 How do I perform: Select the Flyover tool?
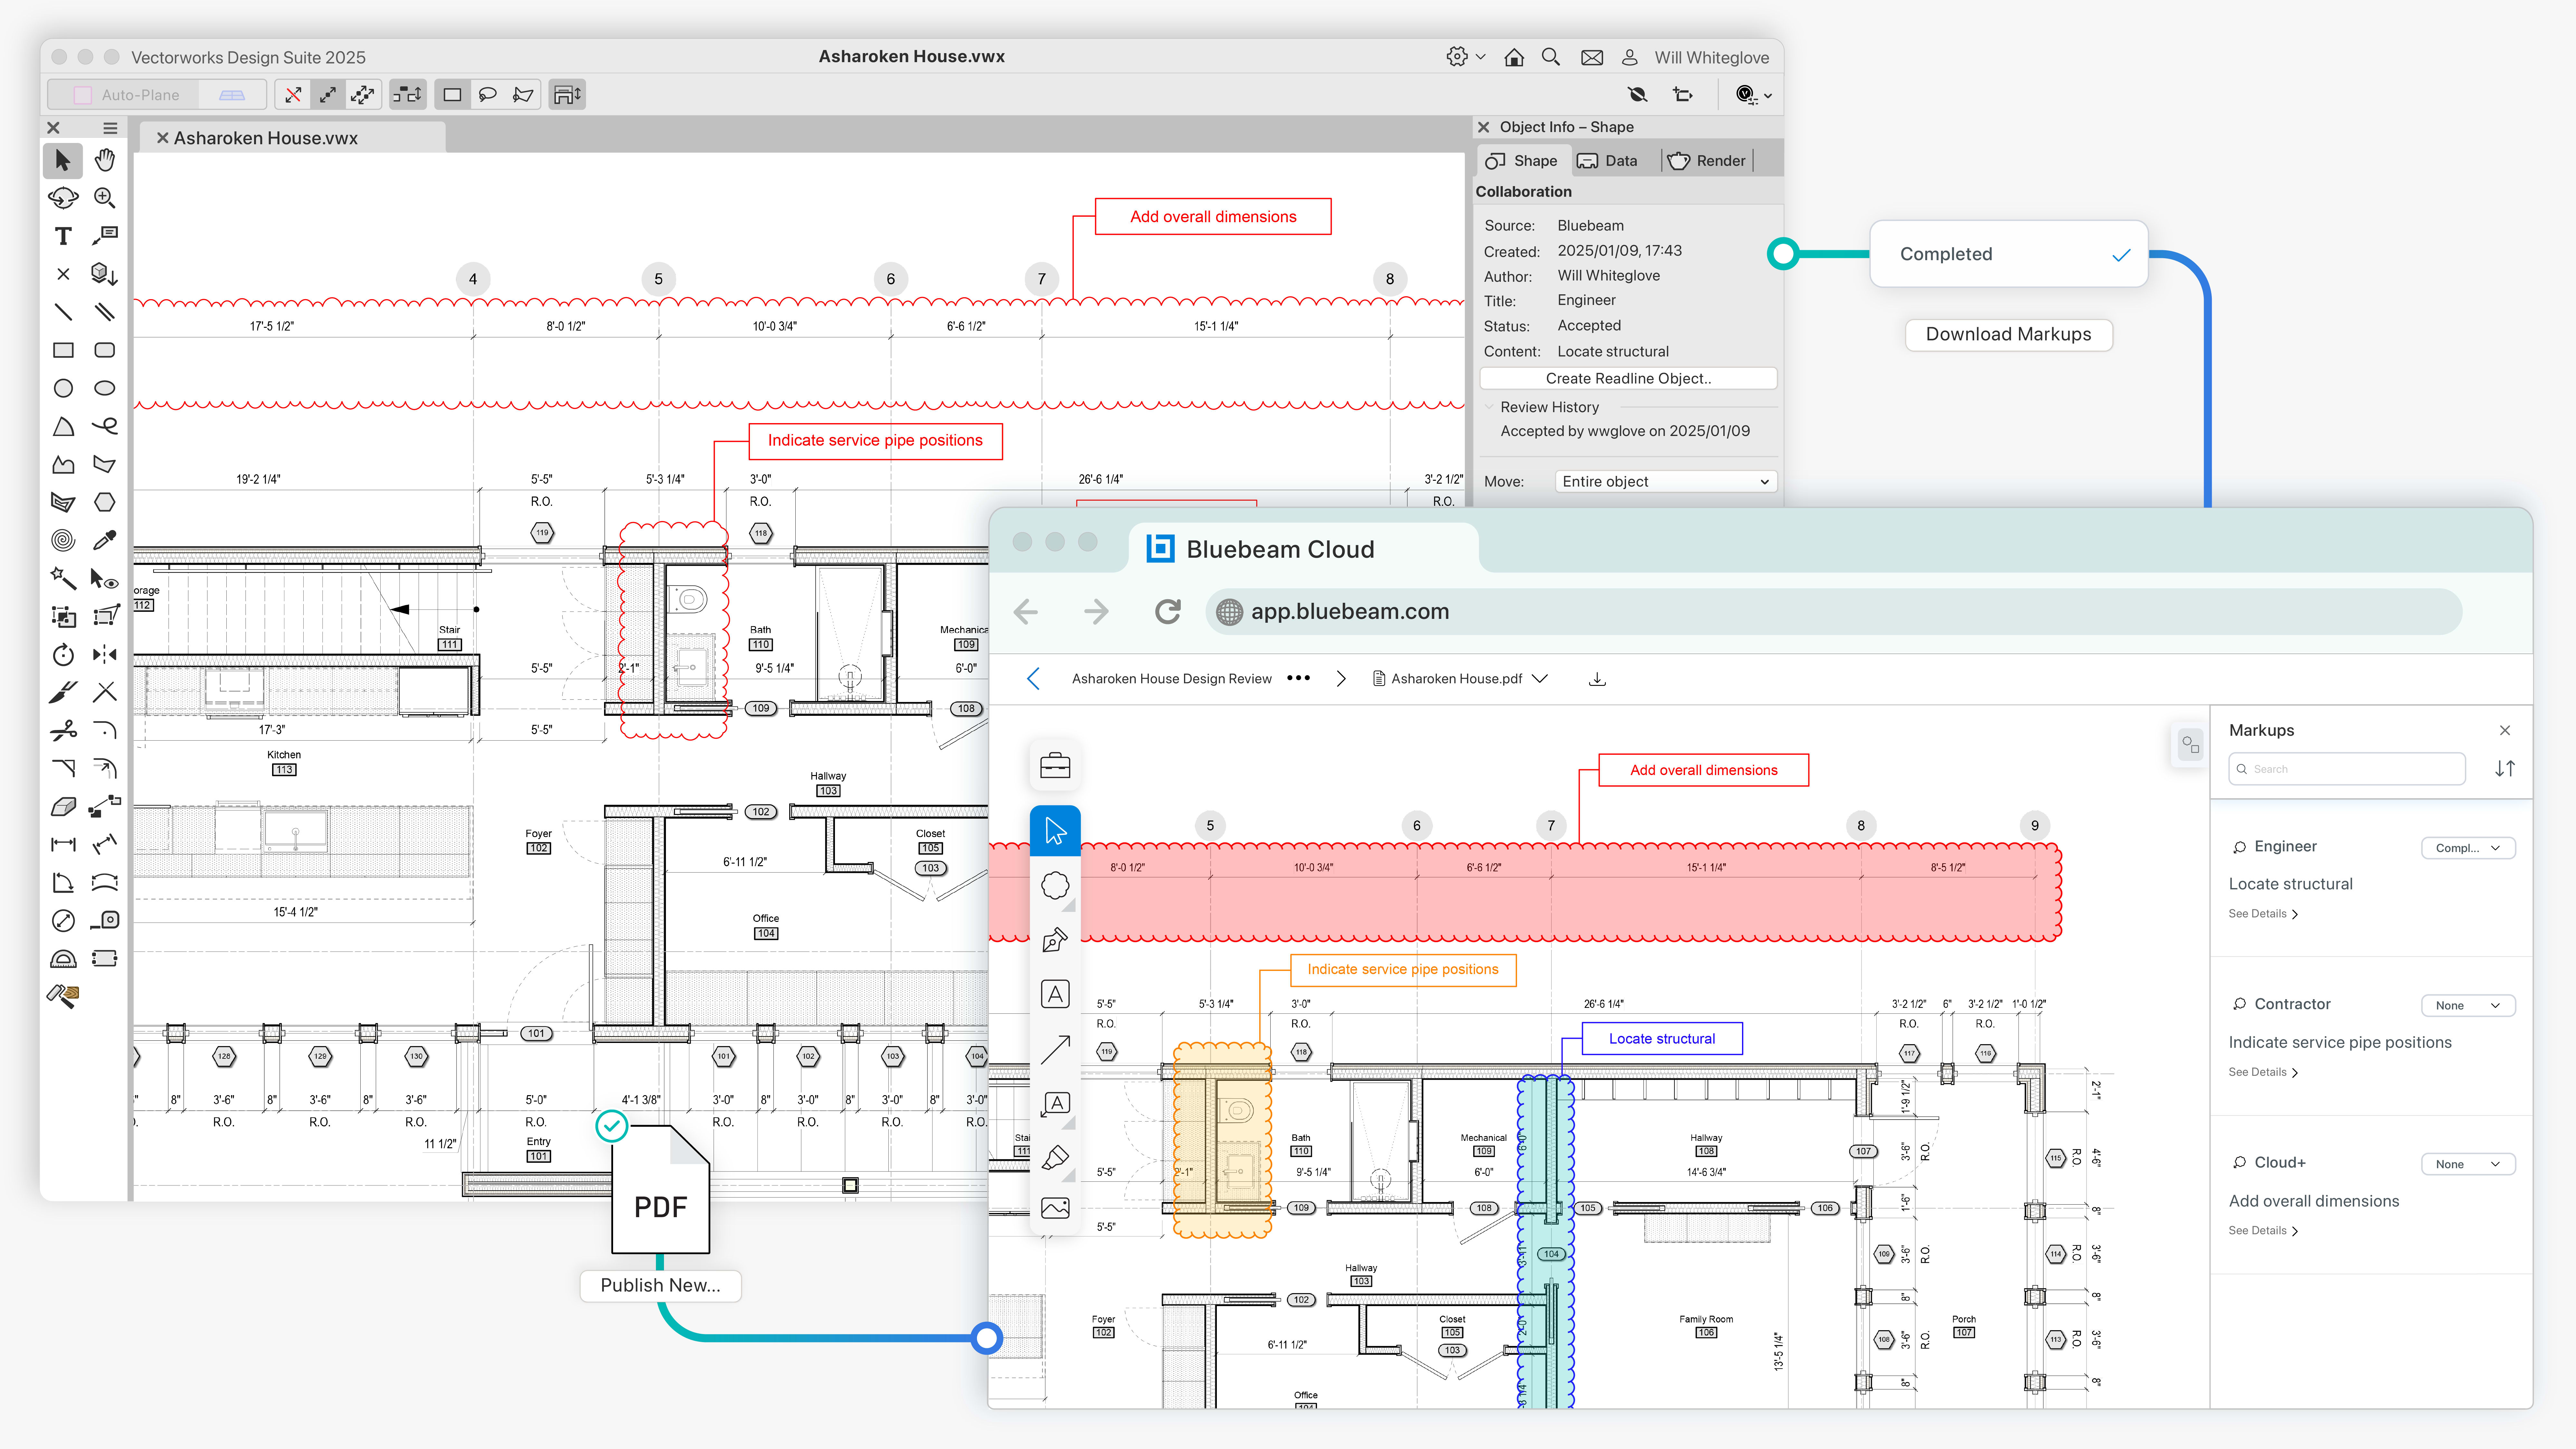tap(63, 198)
